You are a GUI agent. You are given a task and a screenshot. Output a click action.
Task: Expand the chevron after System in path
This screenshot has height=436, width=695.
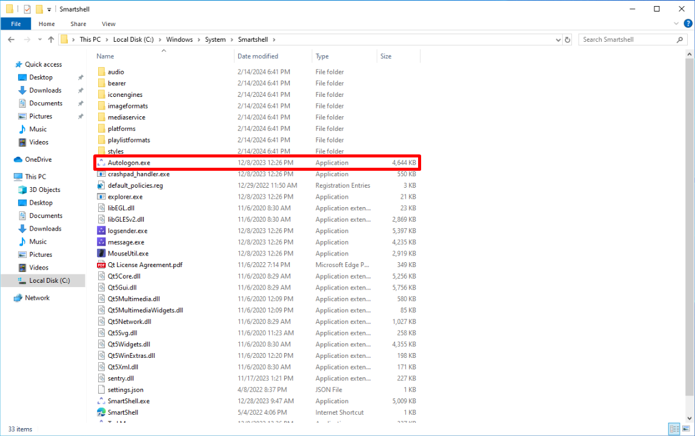point(232,39)
